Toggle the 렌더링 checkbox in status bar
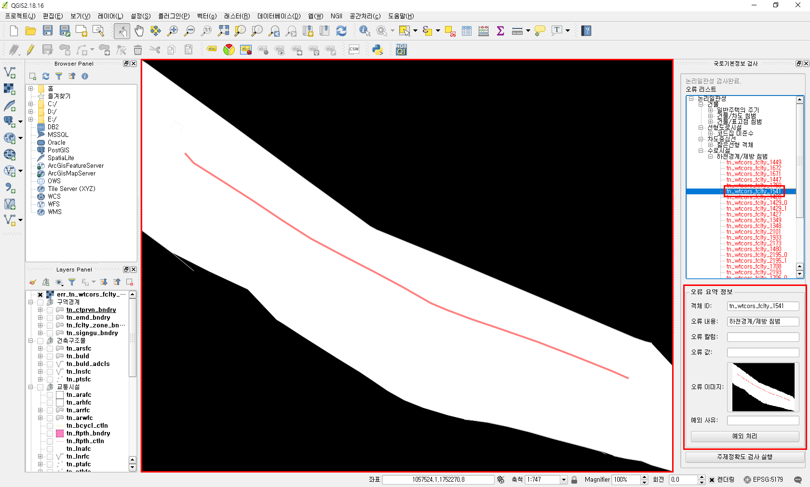The image size is (810, 487). [712, 480]
